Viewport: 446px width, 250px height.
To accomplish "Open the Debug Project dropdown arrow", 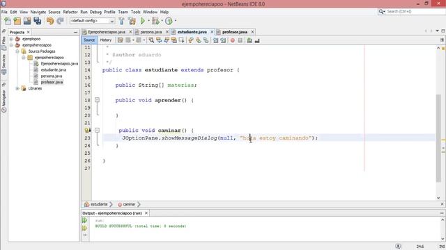I will coord(162,21).
